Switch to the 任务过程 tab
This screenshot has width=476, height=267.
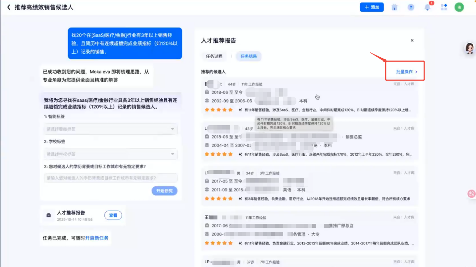tap(214, 56)
